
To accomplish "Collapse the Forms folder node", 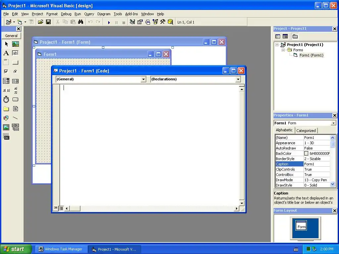I will pos(283,50).
